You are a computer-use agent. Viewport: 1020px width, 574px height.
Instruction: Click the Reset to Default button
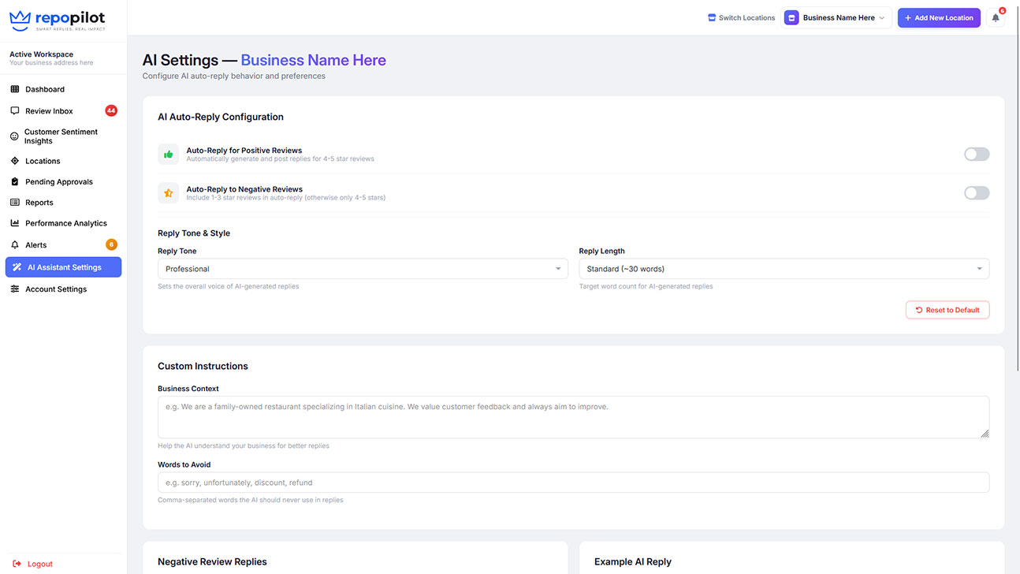[947, 310]
